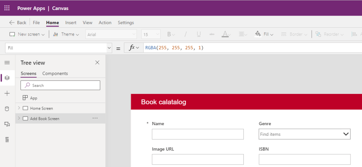This screenshot has width=362, height=167.
Task: Open the Insert menu tab
Action: click(x=71, y=23)
